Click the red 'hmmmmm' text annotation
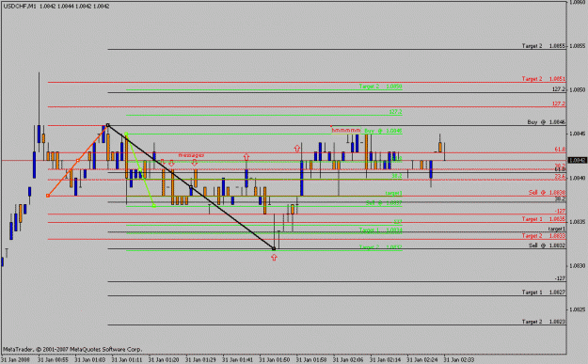This screenshot has width=588, height=364. pyautogui.click(x=346, y=130)
